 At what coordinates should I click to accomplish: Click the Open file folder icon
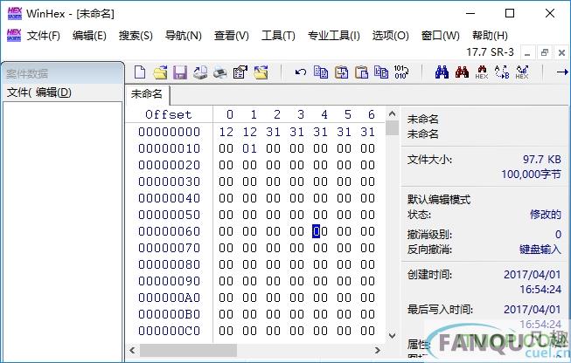click(160, 72)
